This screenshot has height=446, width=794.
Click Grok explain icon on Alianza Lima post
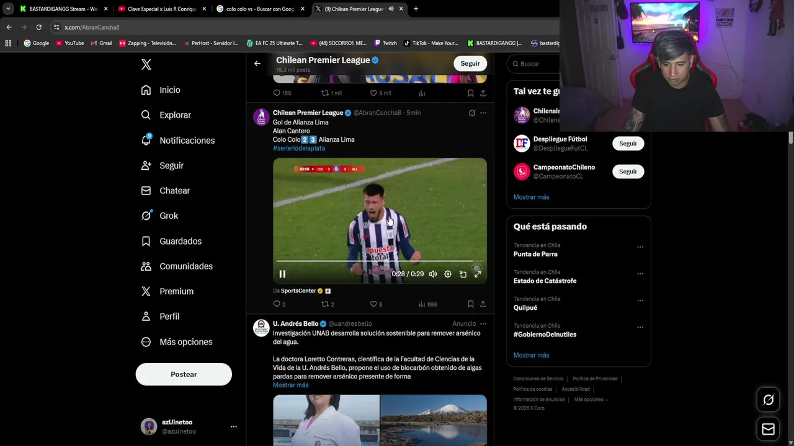(x=472, y=113)
